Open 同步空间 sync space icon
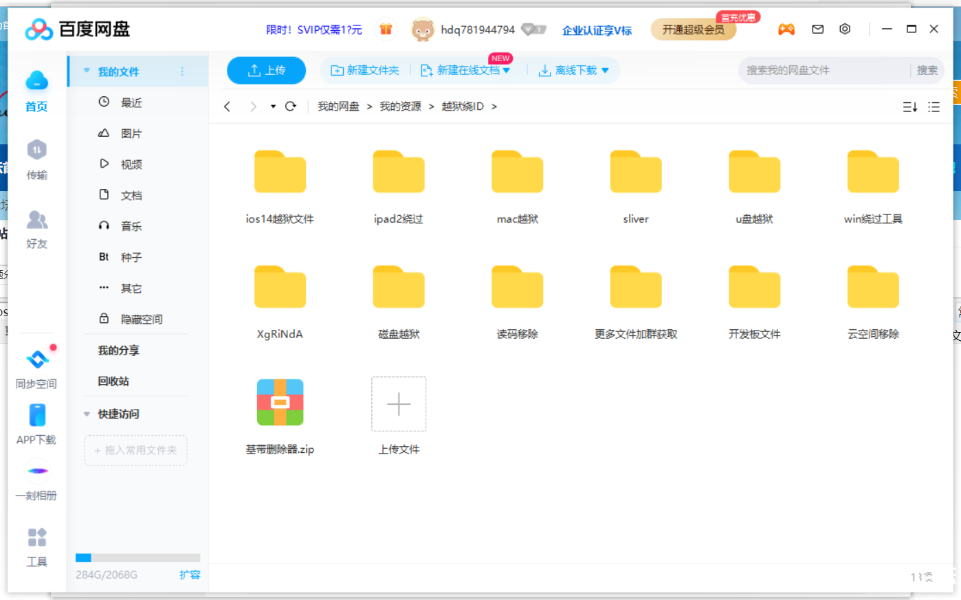Viewport: 961px width, 600px height. 37,359
